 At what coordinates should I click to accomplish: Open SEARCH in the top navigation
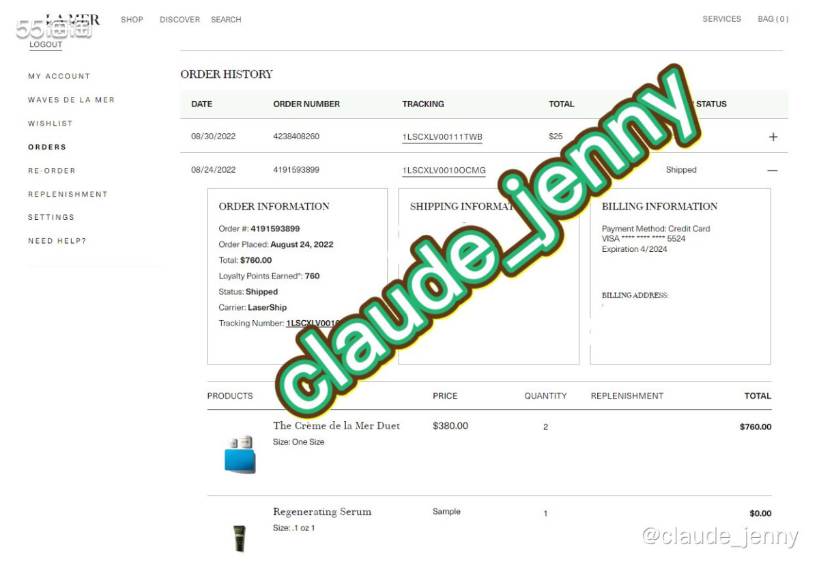point(226,20)
